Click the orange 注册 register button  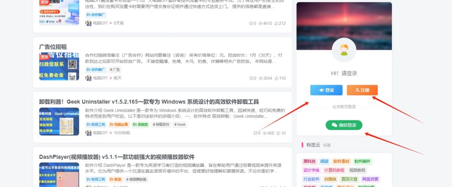[362, 90]
